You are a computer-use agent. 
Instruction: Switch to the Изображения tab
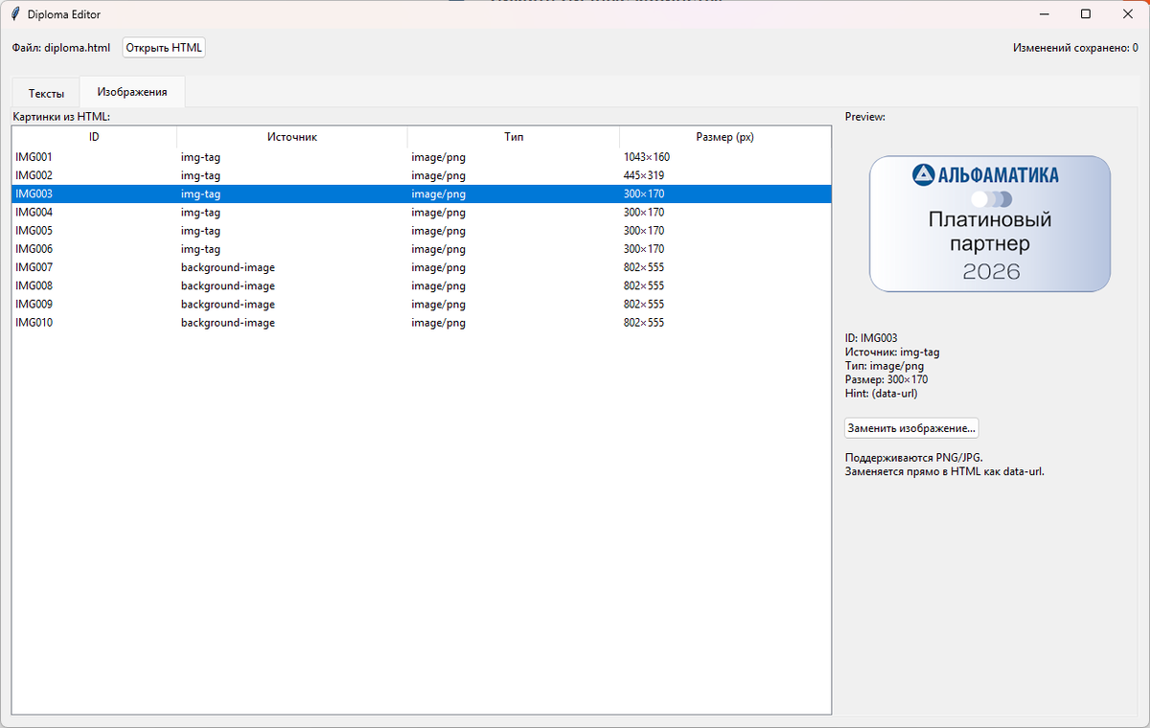tap(132, 92)
